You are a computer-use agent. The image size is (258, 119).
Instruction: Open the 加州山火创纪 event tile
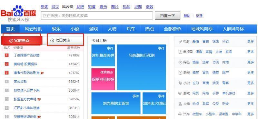[x=154, y=103]
